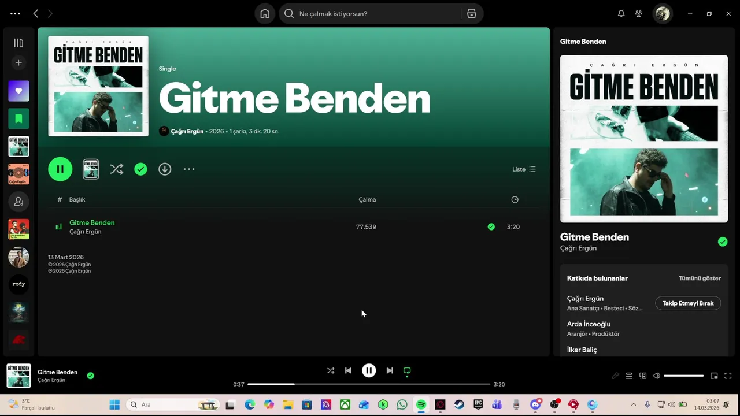Screen dimensions: 740x416
Task: Open album preview thumbnail next to pause
Action: point(91,169)
